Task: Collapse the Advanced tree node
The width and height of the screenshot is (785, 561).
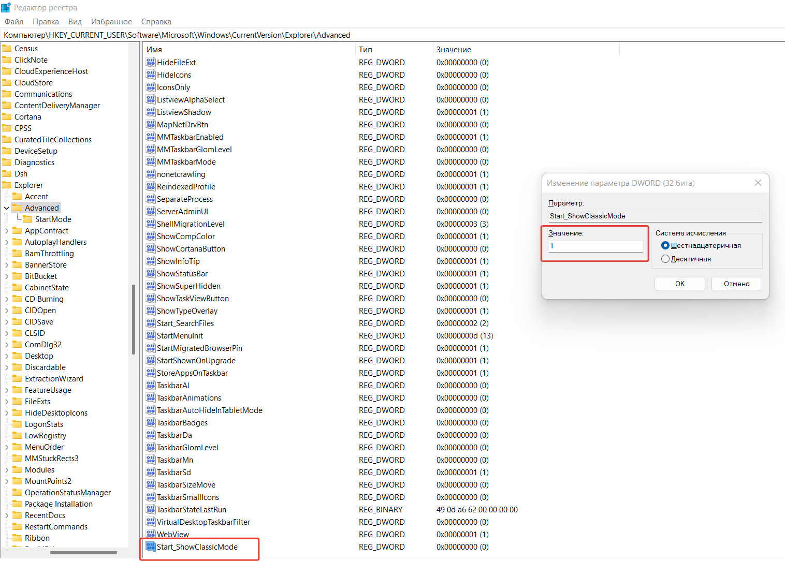Action: [x=7, y=208]
